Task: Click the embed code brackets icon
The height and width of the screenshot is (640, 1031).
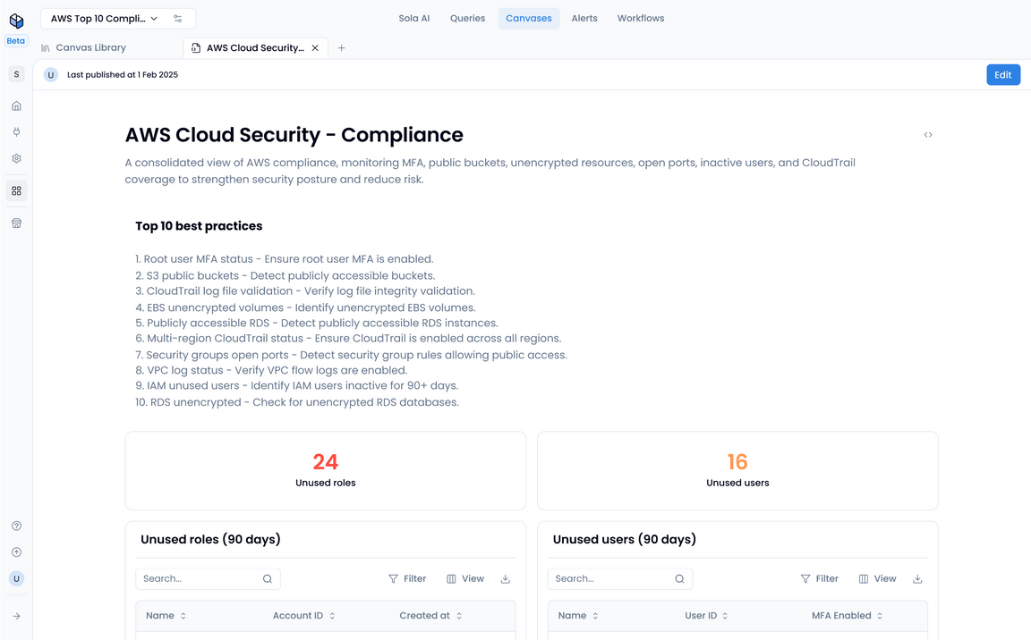Action: (x=928, y=135)
